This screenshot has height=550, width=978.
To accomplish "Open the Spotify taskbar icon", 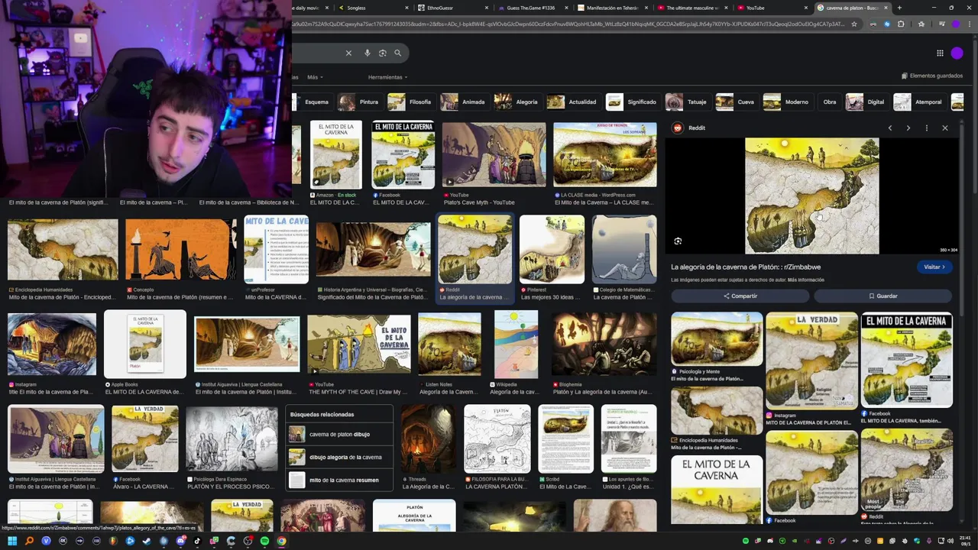I will click(264, 541).
